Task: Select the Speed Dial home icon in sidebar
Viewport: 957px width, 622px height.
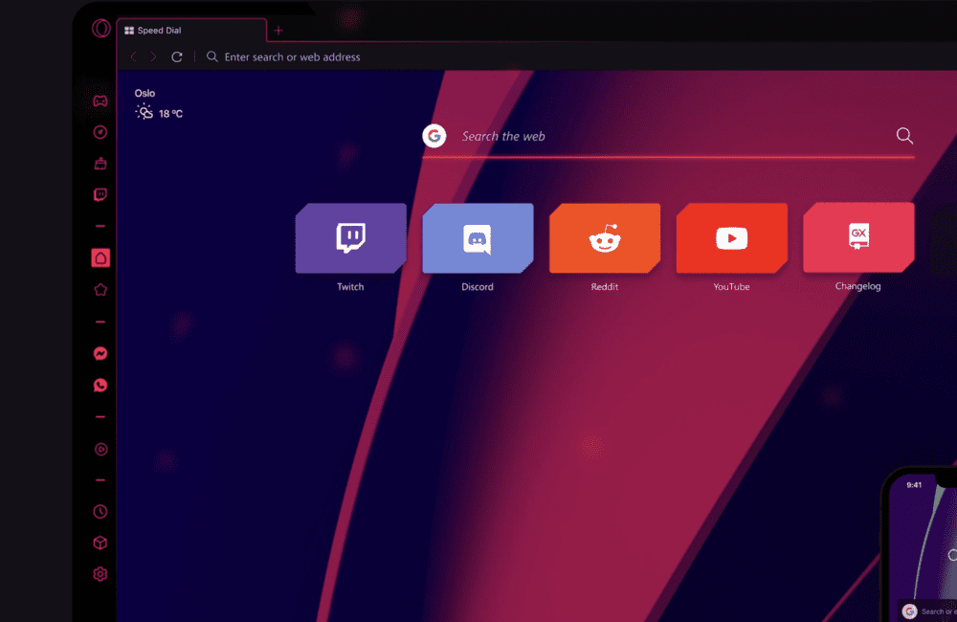Action: click(100, 257)
